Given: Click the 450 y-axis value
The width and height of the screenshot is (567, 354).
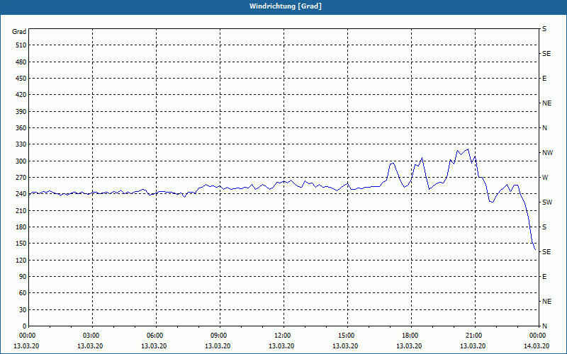Looking at the screenshot, I should tap(21, 79).
